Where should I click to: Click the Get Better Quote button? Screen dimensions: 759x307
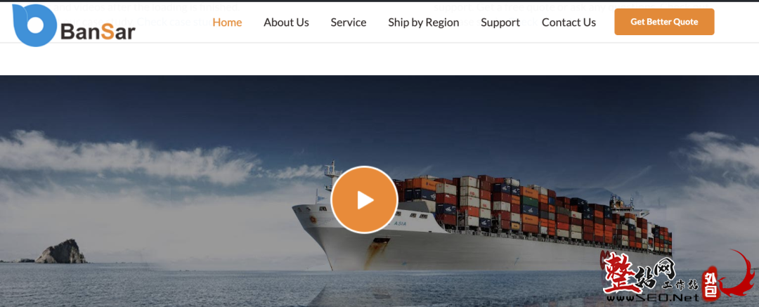664,22
